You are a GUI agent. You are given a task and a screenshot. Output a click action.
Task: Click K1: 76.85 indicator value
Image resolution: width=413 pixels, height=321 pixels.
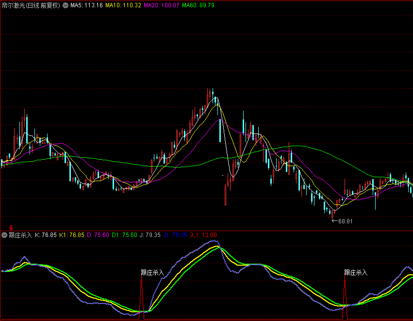72,235
